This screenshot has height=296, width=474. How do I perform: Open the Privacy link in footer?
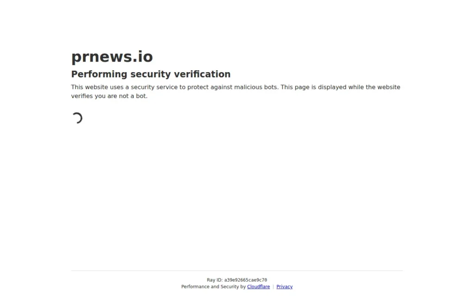coord(284,287)
